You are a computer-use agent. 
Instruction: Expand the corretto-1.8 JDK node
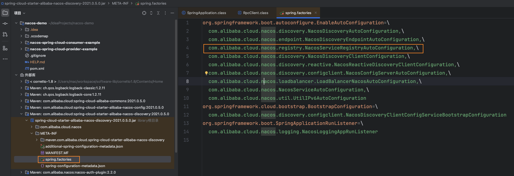(21, 81)
